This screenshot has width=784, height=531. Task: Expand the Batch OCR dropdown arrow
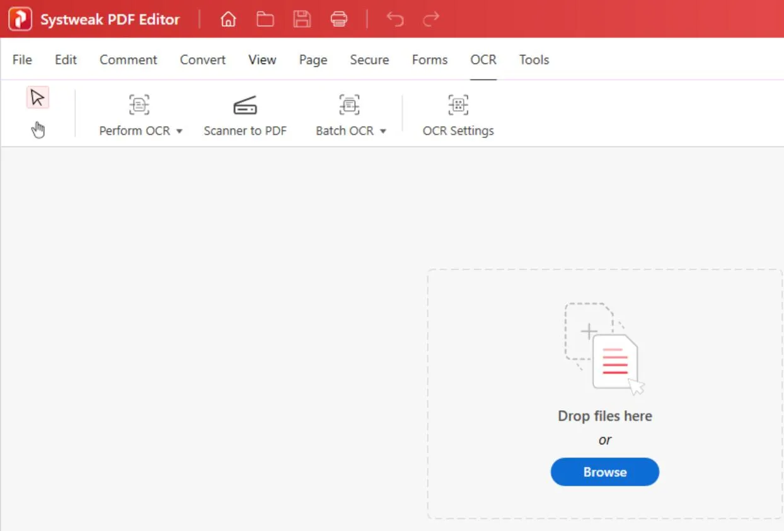tap(383, 131)
